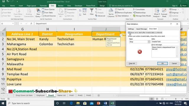Toggle the Filter funnel
Viewport: 189px width, 106px height.
[x=92, y=12]
